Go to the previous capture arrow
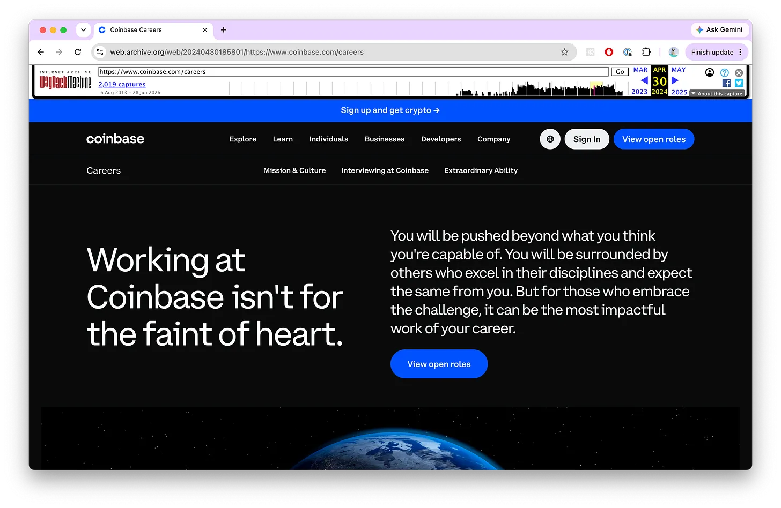The height and width of the screenshot is (508, 781). pos(644,80)
